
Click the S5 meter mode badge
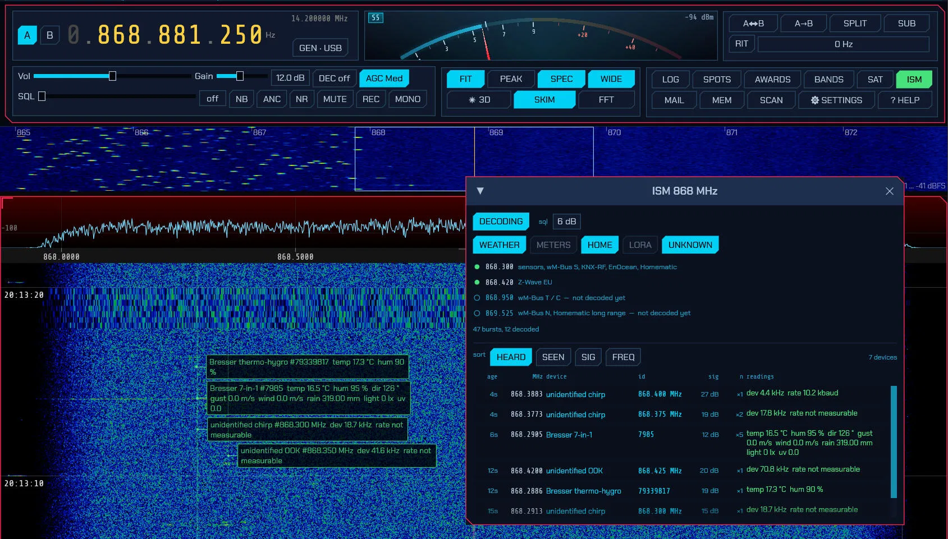click(375, 17)
